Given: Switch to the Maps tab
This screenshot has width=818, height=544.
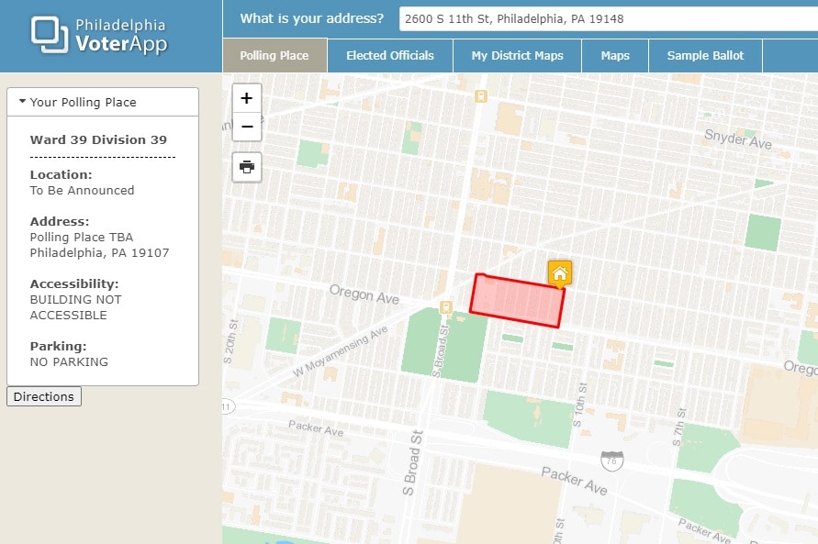Looking at the screenshot, I should [x=615, y=56].
